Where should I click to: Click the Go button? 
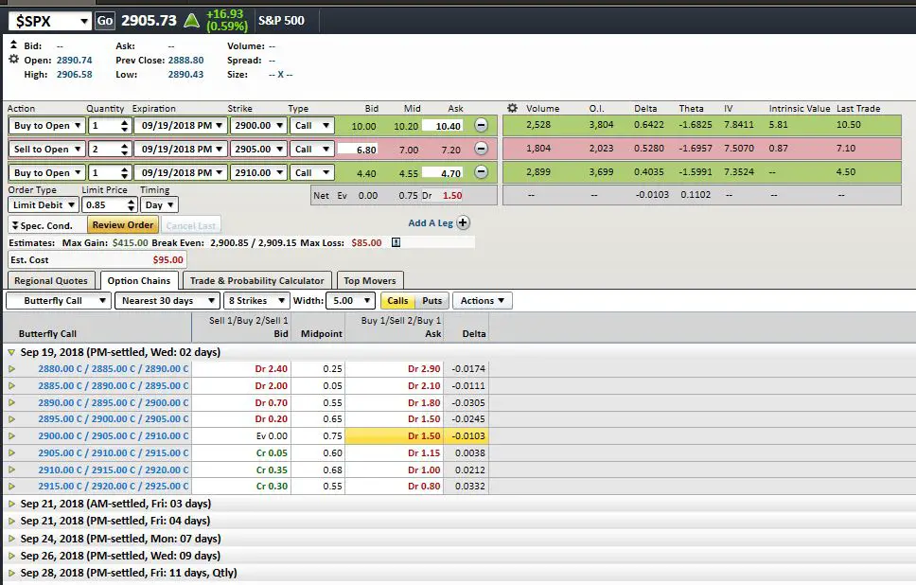tap(105, 21)
